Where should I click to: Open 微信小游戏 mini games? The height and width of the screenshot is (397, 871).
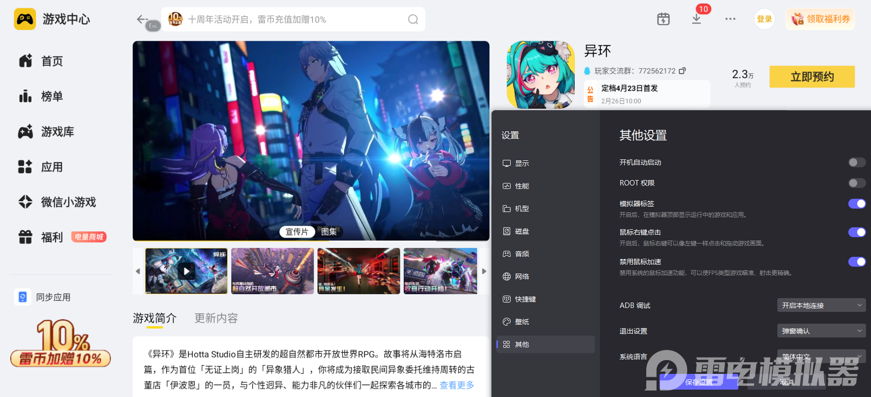pyautogui.click(x=58, y=202)
